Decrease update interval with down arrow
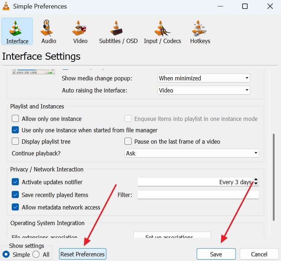The image size is (281, 261). coord(256,183)
